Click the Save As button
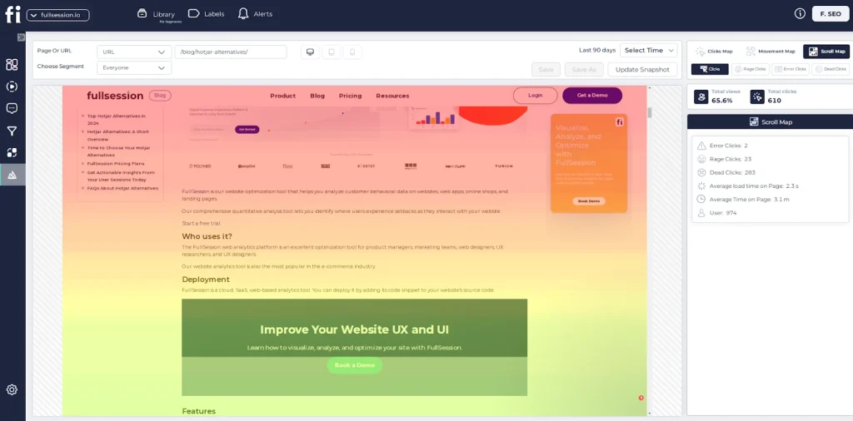The image size is (853, 421). 584,70
